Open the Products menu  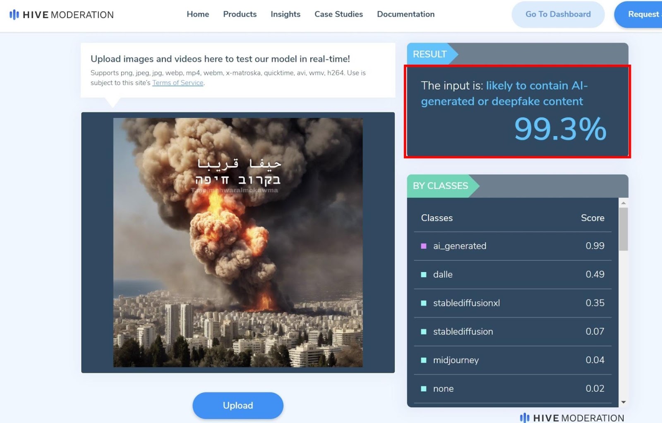pyautogui.click(x=240, y=14)
